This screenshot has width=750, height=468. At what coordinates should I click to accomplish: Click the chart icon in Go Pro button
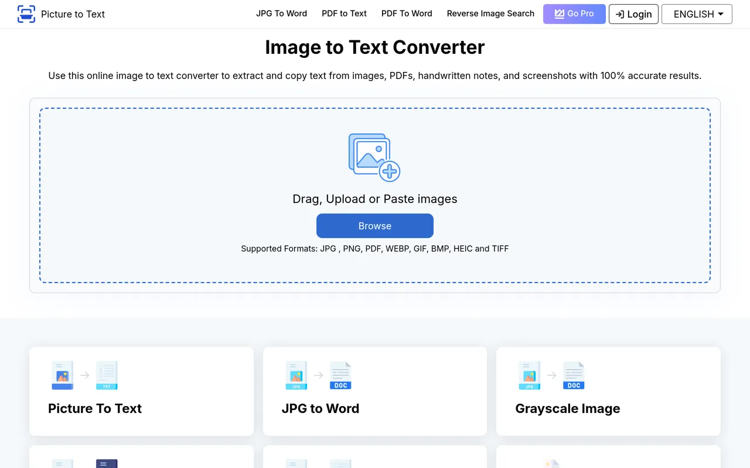(x=560, y=13)
